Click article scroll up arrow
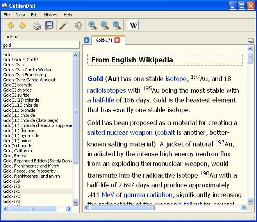The height and width of the screenshot is (222, 257). tap(250, 49)
